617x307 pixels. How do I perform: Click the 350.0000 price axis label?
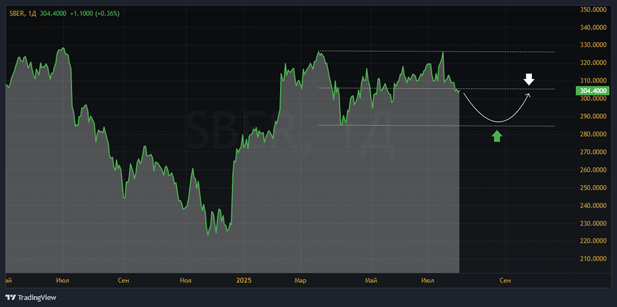pyautogui.click(x=592, y=9)
